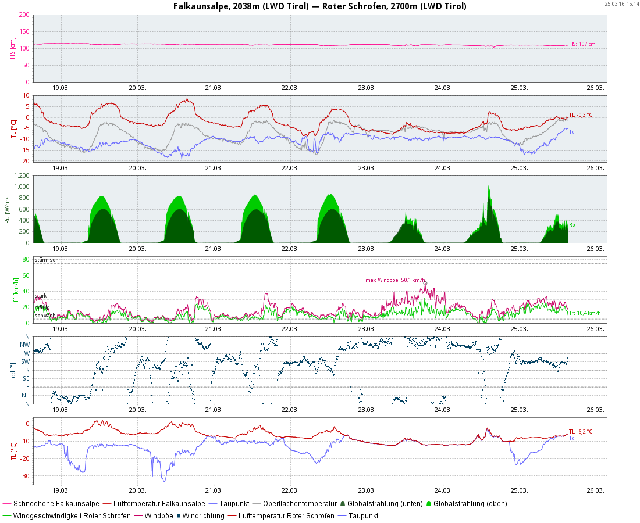Click the SE wind direction axis label
The width and height of the screenshot is (640, 523).
(x=26, y=379)
